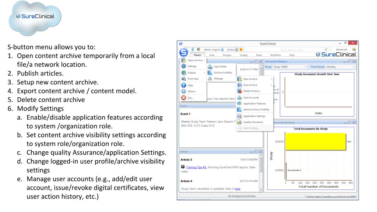
Task: Click the Settings gear icon
Action: (184, 66)
